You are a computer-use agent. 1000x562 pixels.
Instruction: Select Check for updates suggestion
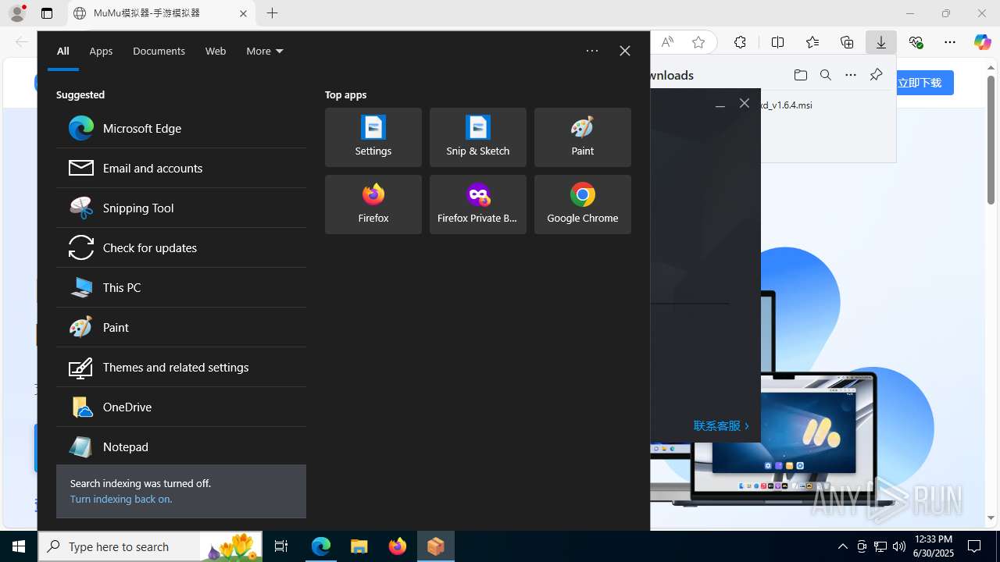click(181, 247)
